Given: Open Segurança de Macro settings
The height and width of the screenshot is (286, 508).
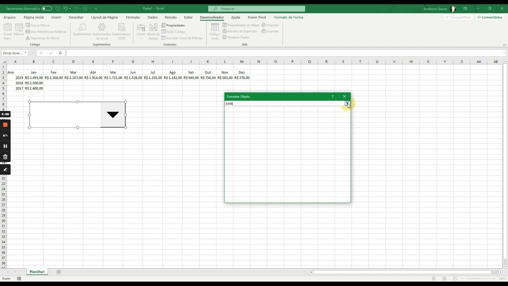Looking at the screenshot, I should pos(42,38).
